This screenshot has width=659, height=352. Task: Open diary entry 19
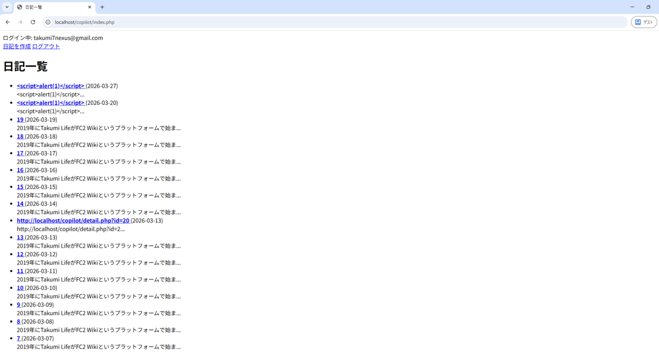[20, 120]
